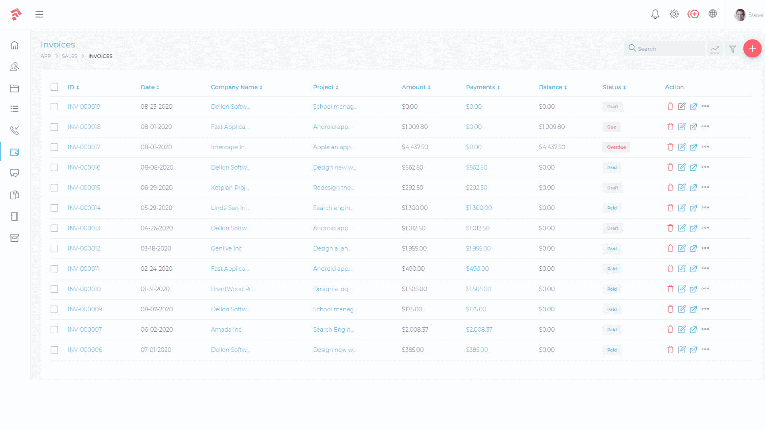Viewport: 765px width, 430px height.
Task: Open settings gear in top bar
Action: tap(674, 14)
